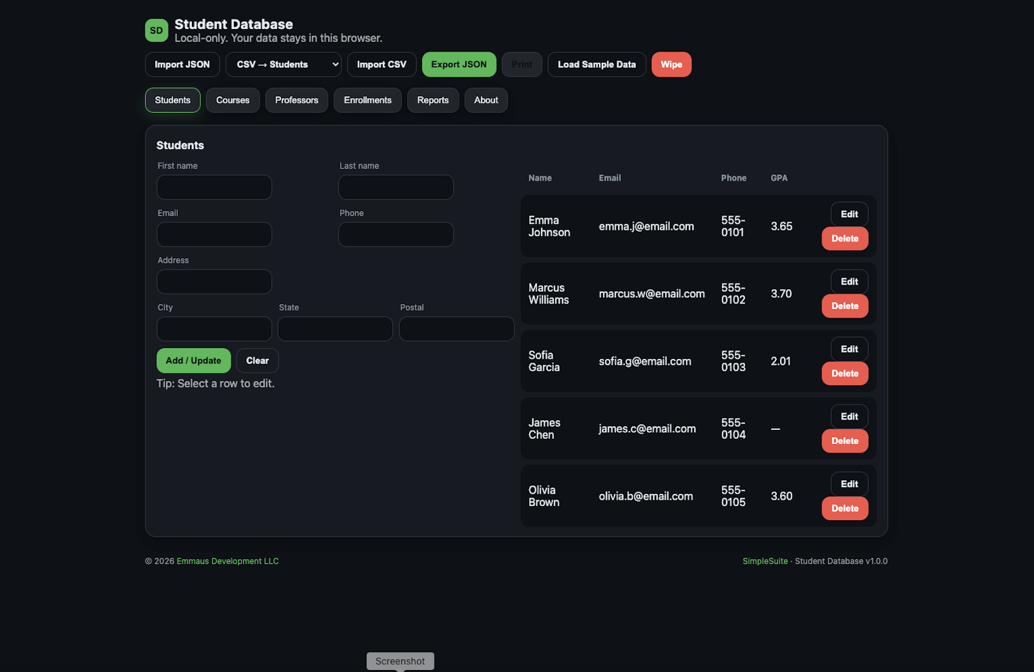The width and height of the screenshot is (1034, 672).
Task: Click Load Sample Data
Action: [596, 65]
